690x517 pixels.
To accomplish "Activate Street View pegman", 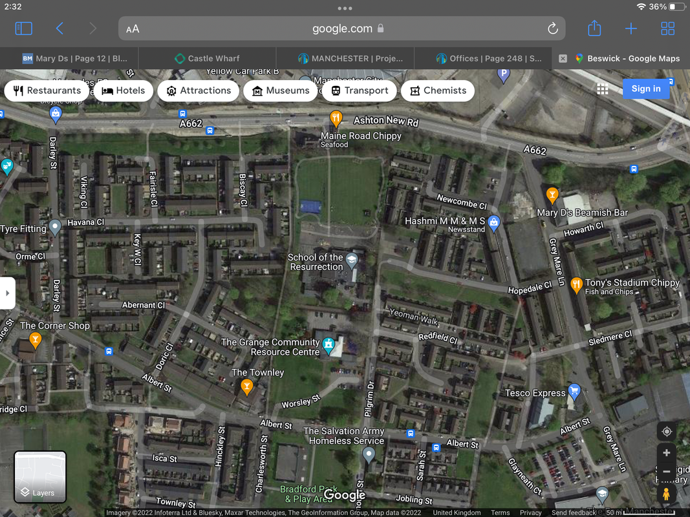I will pyautogui.click(x=667, y=494).
